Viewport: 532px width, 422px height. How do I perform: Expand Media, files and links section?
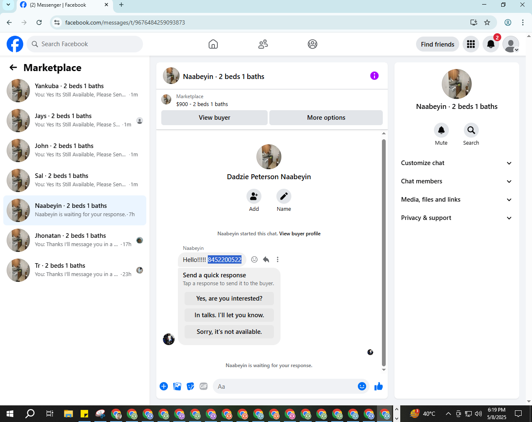[456, 200]
